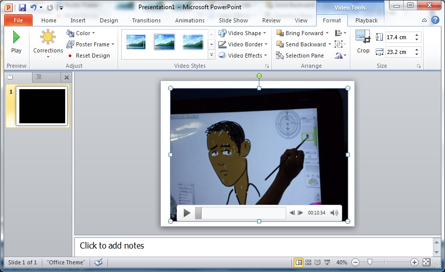Switch to Outline pane tab
The height and width of the screenshot is (272, 445).
pyautogui.click(x=39, y=77)
